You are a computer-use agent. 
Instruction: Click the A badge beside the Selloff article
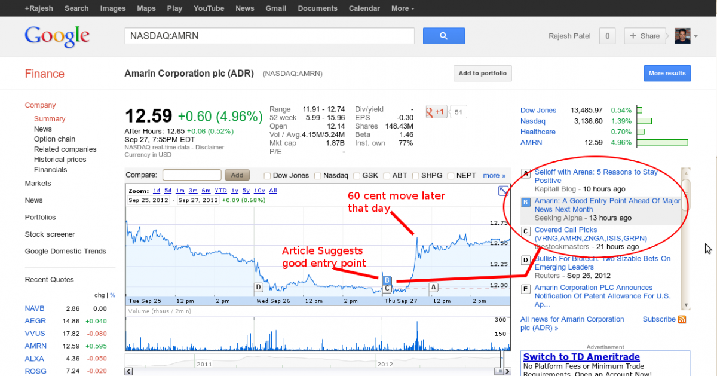526,173
